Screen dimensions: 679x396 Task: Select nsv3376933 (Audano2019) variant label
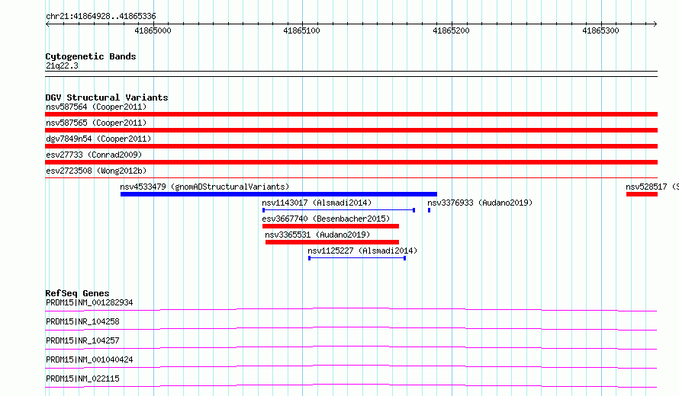tap(480, 203)
